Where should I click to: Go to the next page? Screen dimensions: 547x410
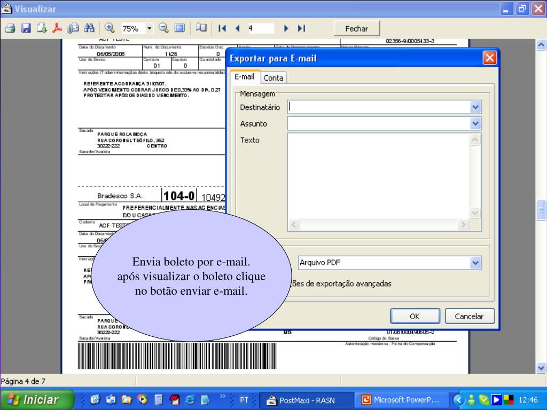click(x=286, y=29)
